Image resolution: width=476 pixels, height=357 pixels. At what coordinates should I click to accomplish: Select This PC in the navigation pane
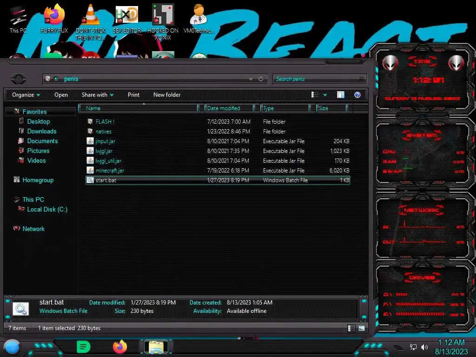[x=33, y=199]
